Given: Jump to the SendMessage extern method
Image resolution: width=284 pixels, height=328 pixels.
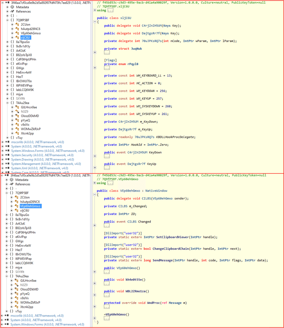Looking at the screenshot, I should (162, 260).
